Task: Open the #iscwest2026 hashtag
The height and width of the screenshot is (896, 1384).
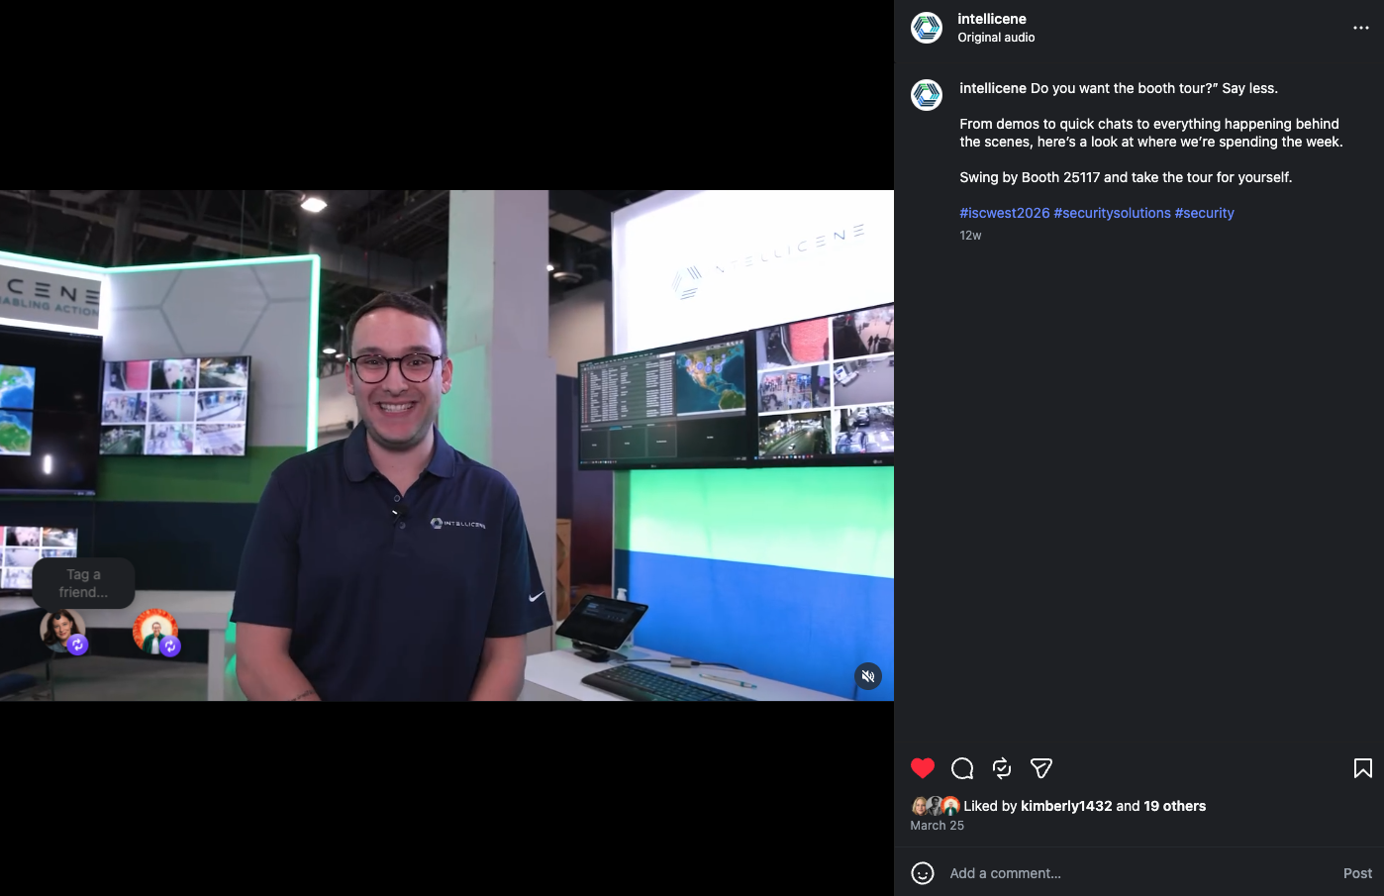Action: tap(1005, 213)
